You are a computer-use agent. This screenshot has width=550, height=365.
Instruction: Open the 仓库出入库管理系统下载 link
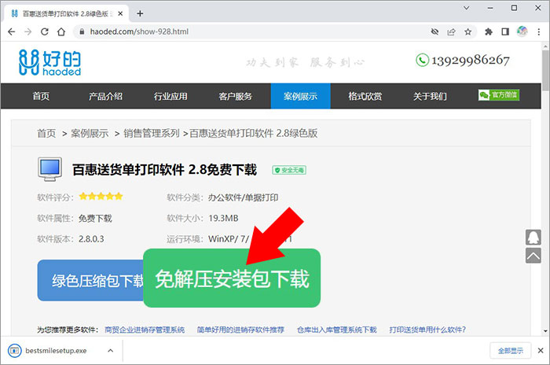click(337, 330)
